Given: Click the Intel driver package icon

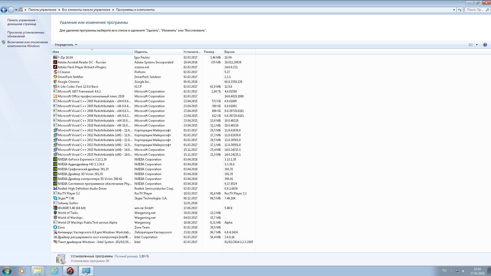Looking at the screenshot, I should pos(55,242).
